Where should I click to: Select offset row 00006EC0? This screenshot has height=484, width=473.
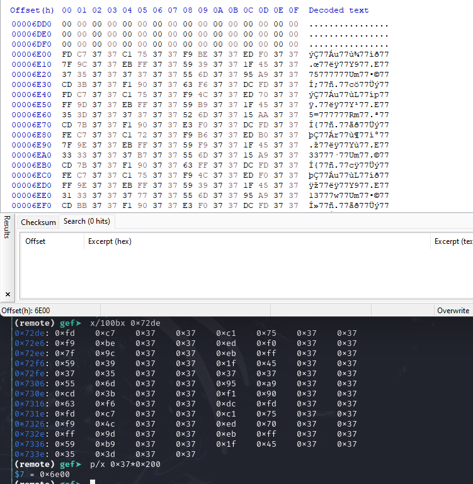(x=31, y=175)
